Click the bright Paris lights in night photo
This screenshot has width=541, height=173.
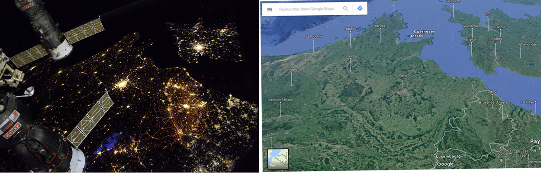[x=122, y=83]
